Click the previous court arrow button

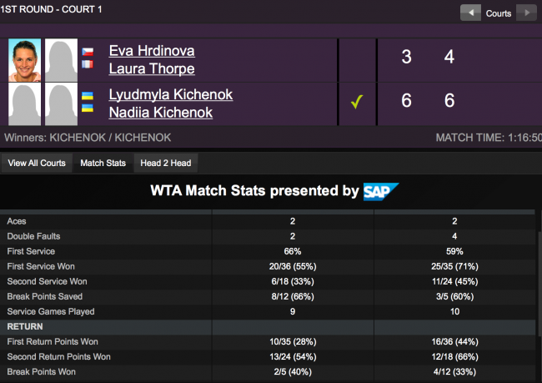click(x=471, y=13)
